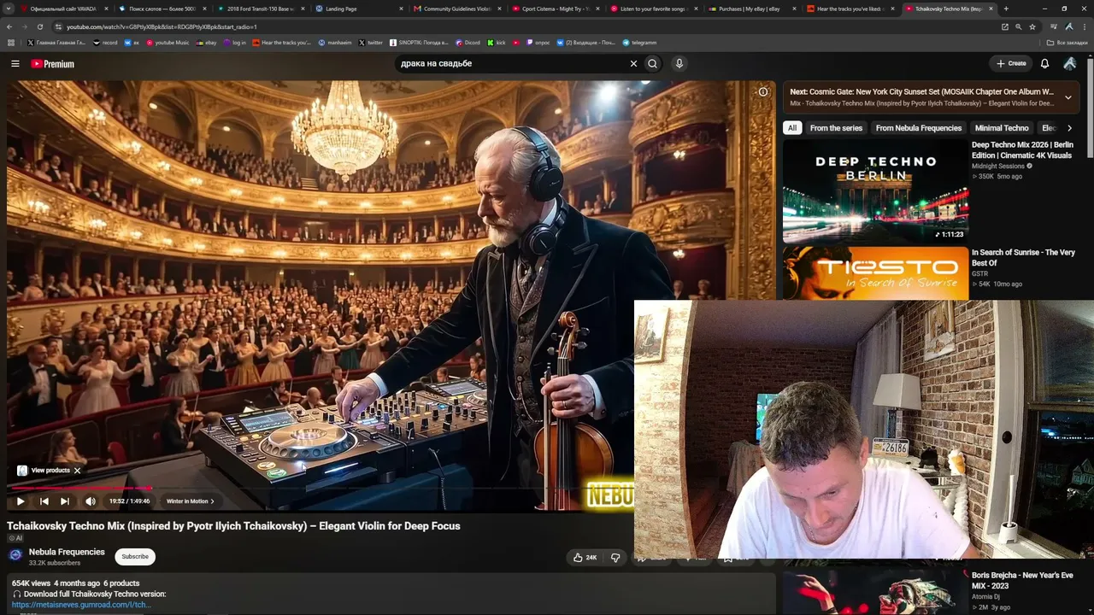The height and width of the screenshot is (615, 1094).
Task: Dismiss the View products overlay
Action: (x=77, y=471)
